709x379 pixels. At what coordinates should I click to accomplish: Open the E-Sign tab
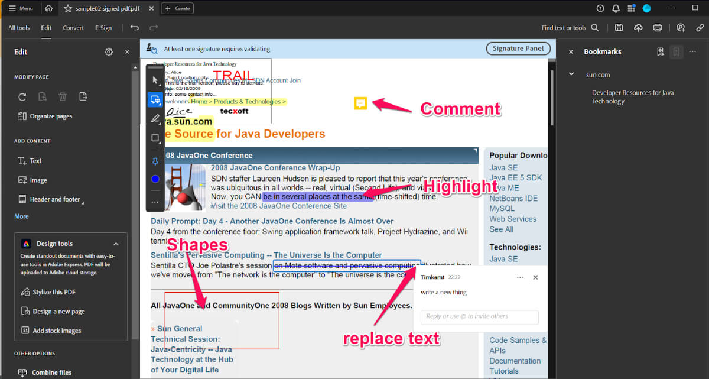point(103,28)
